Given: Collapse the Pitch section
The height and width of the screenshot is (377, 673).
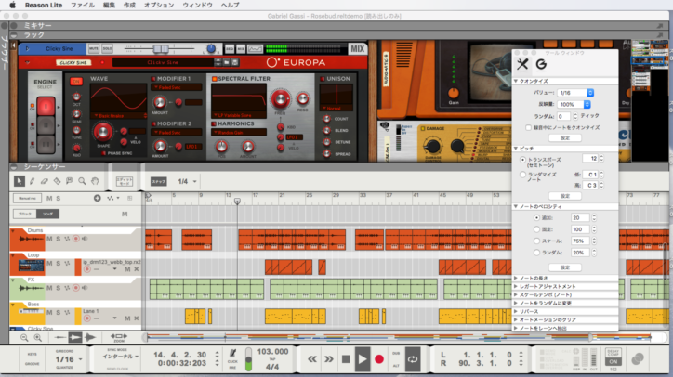Looking at the screenshot, I should pos(516,149).
